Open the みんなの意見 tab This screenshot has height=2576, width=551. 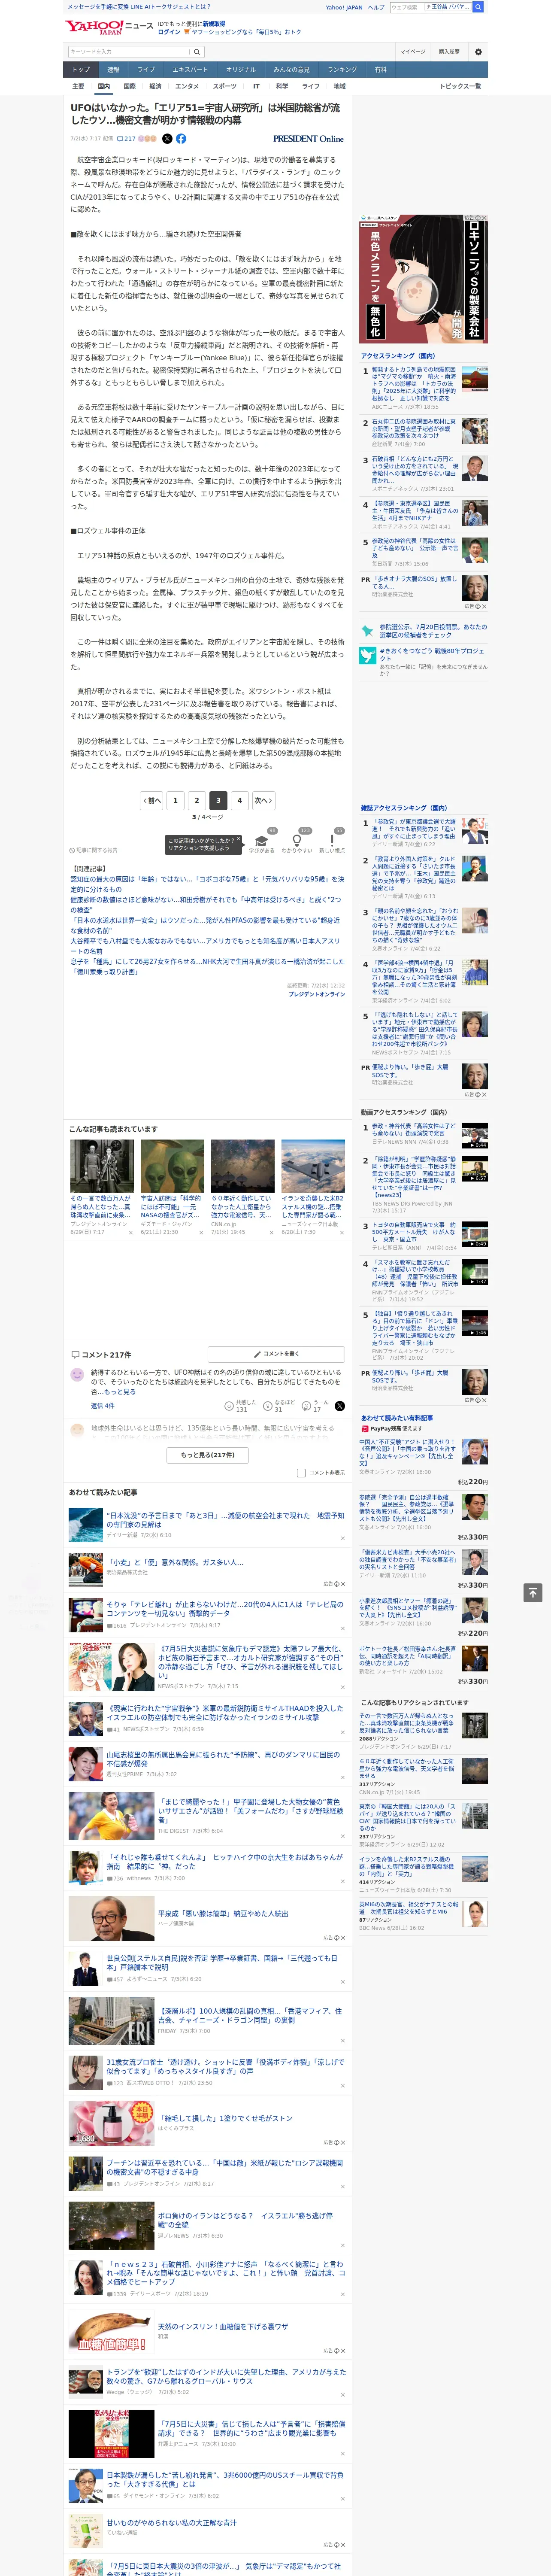click(291, 70)
